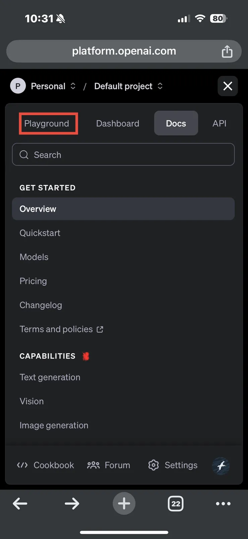Switch to the Dashboard tab

(118, 123)
